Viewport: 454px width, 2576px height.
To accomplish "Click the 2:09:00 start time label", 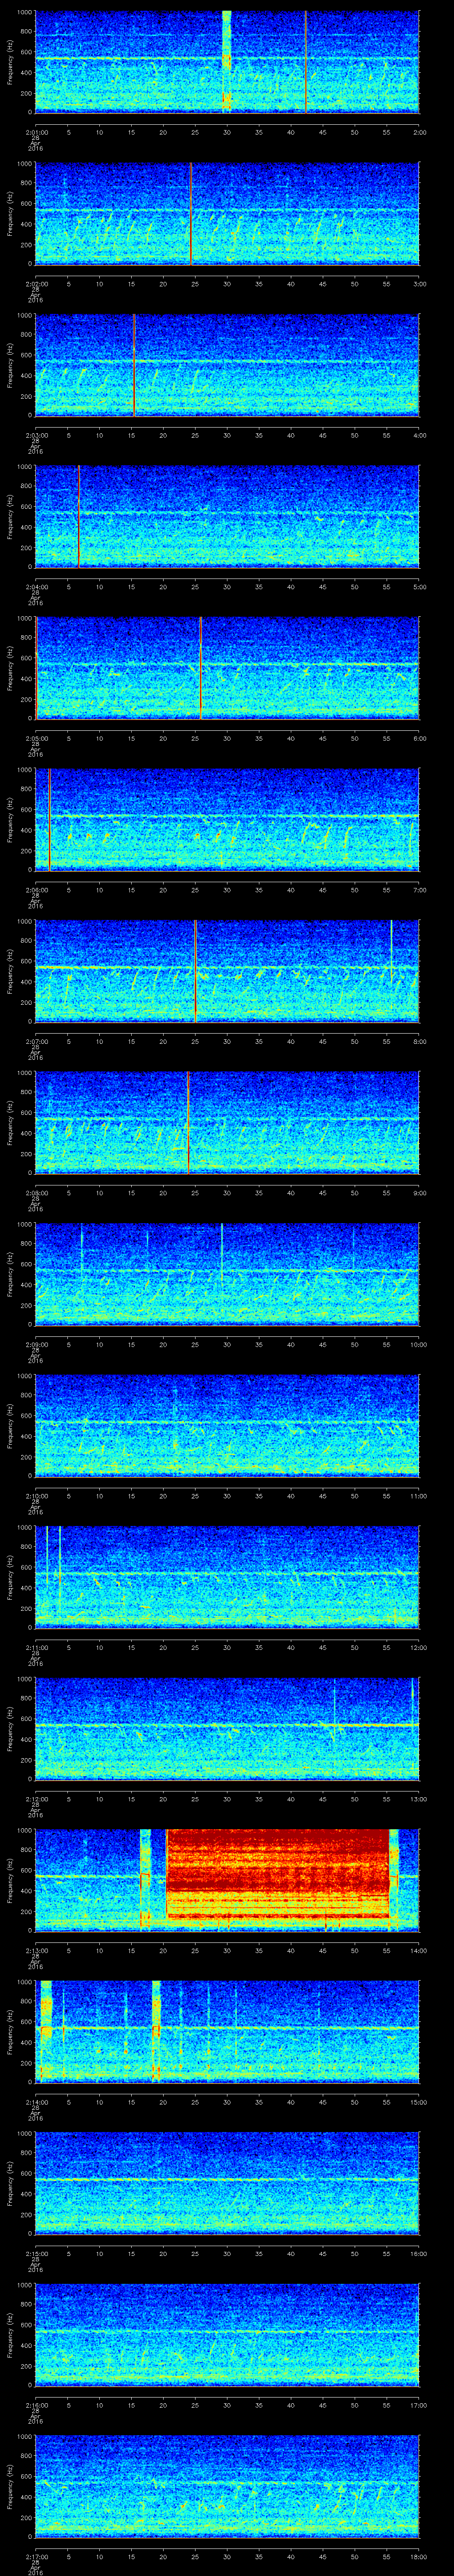I will coord(36,1343).
